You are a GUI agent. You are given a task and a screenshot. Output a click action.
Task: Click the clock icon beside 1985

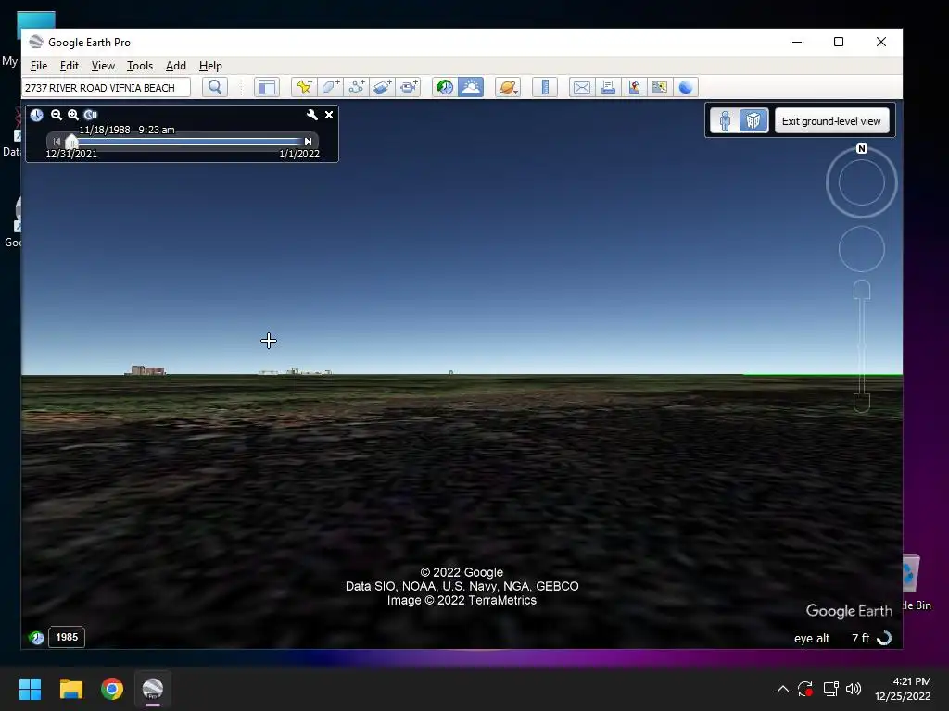36,638
